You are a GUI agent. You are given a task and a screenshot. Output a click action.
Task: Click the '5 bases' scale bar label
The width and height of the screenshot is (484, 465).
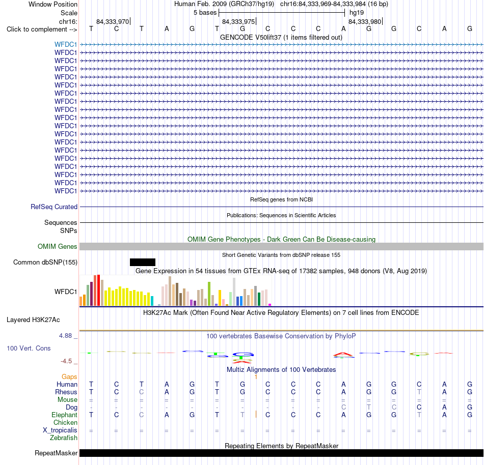pyautogui.click(x=205, y=13)
